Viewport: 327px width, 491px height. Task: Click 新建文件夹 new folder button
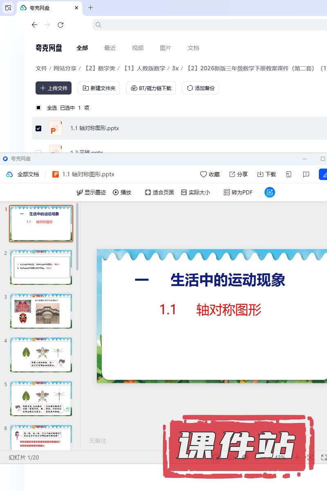(99, 88)
